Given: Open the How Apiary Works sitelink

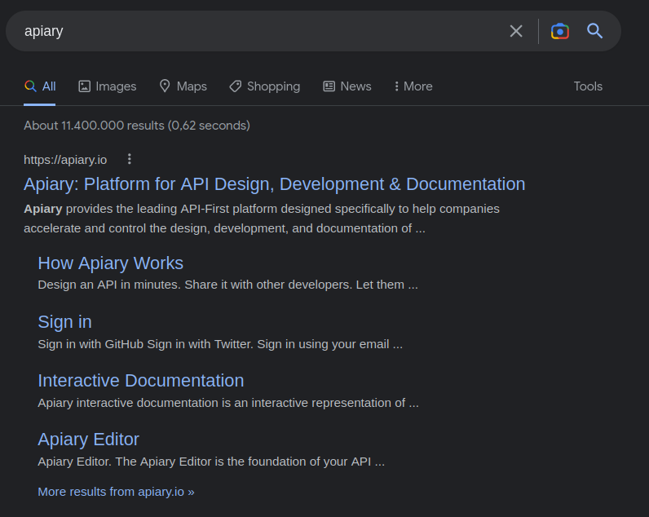Looking at the screenshot, I should (111, 263).
